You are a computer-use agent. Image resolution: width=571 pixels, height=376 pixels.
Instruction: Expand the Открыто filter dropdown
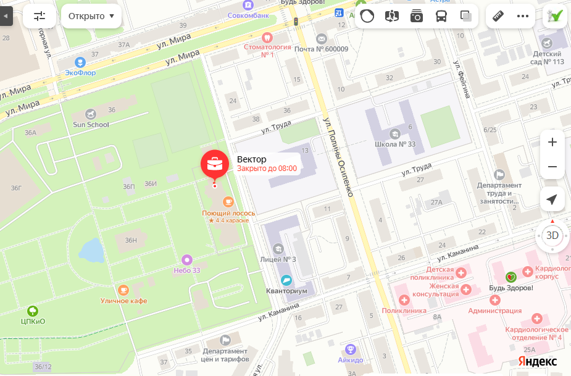pos(91,16)
